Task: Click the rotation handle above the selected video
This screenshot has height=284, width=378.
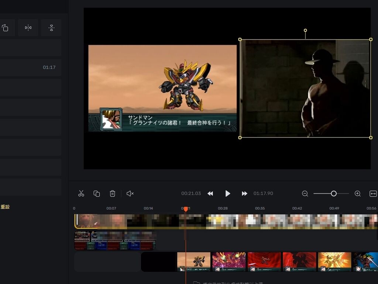Action: [305, 30]
